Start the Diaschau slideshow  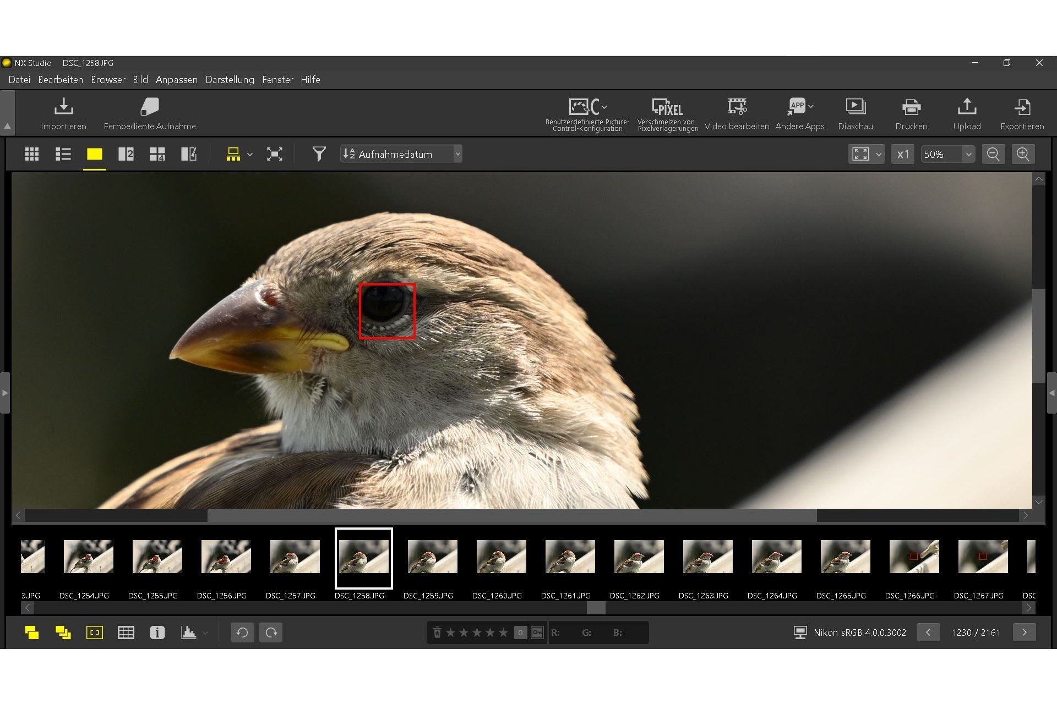click(856, 114)
